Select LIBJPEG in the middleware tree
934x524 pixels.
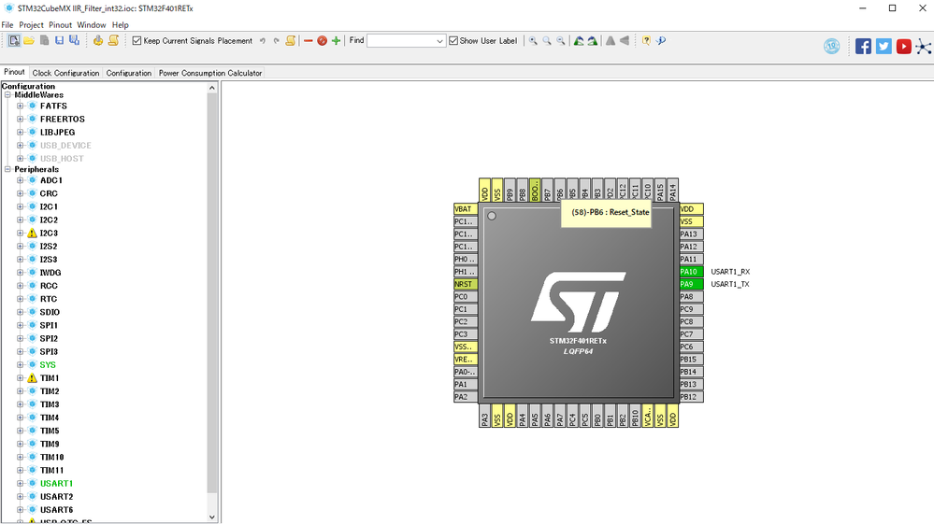58,132
